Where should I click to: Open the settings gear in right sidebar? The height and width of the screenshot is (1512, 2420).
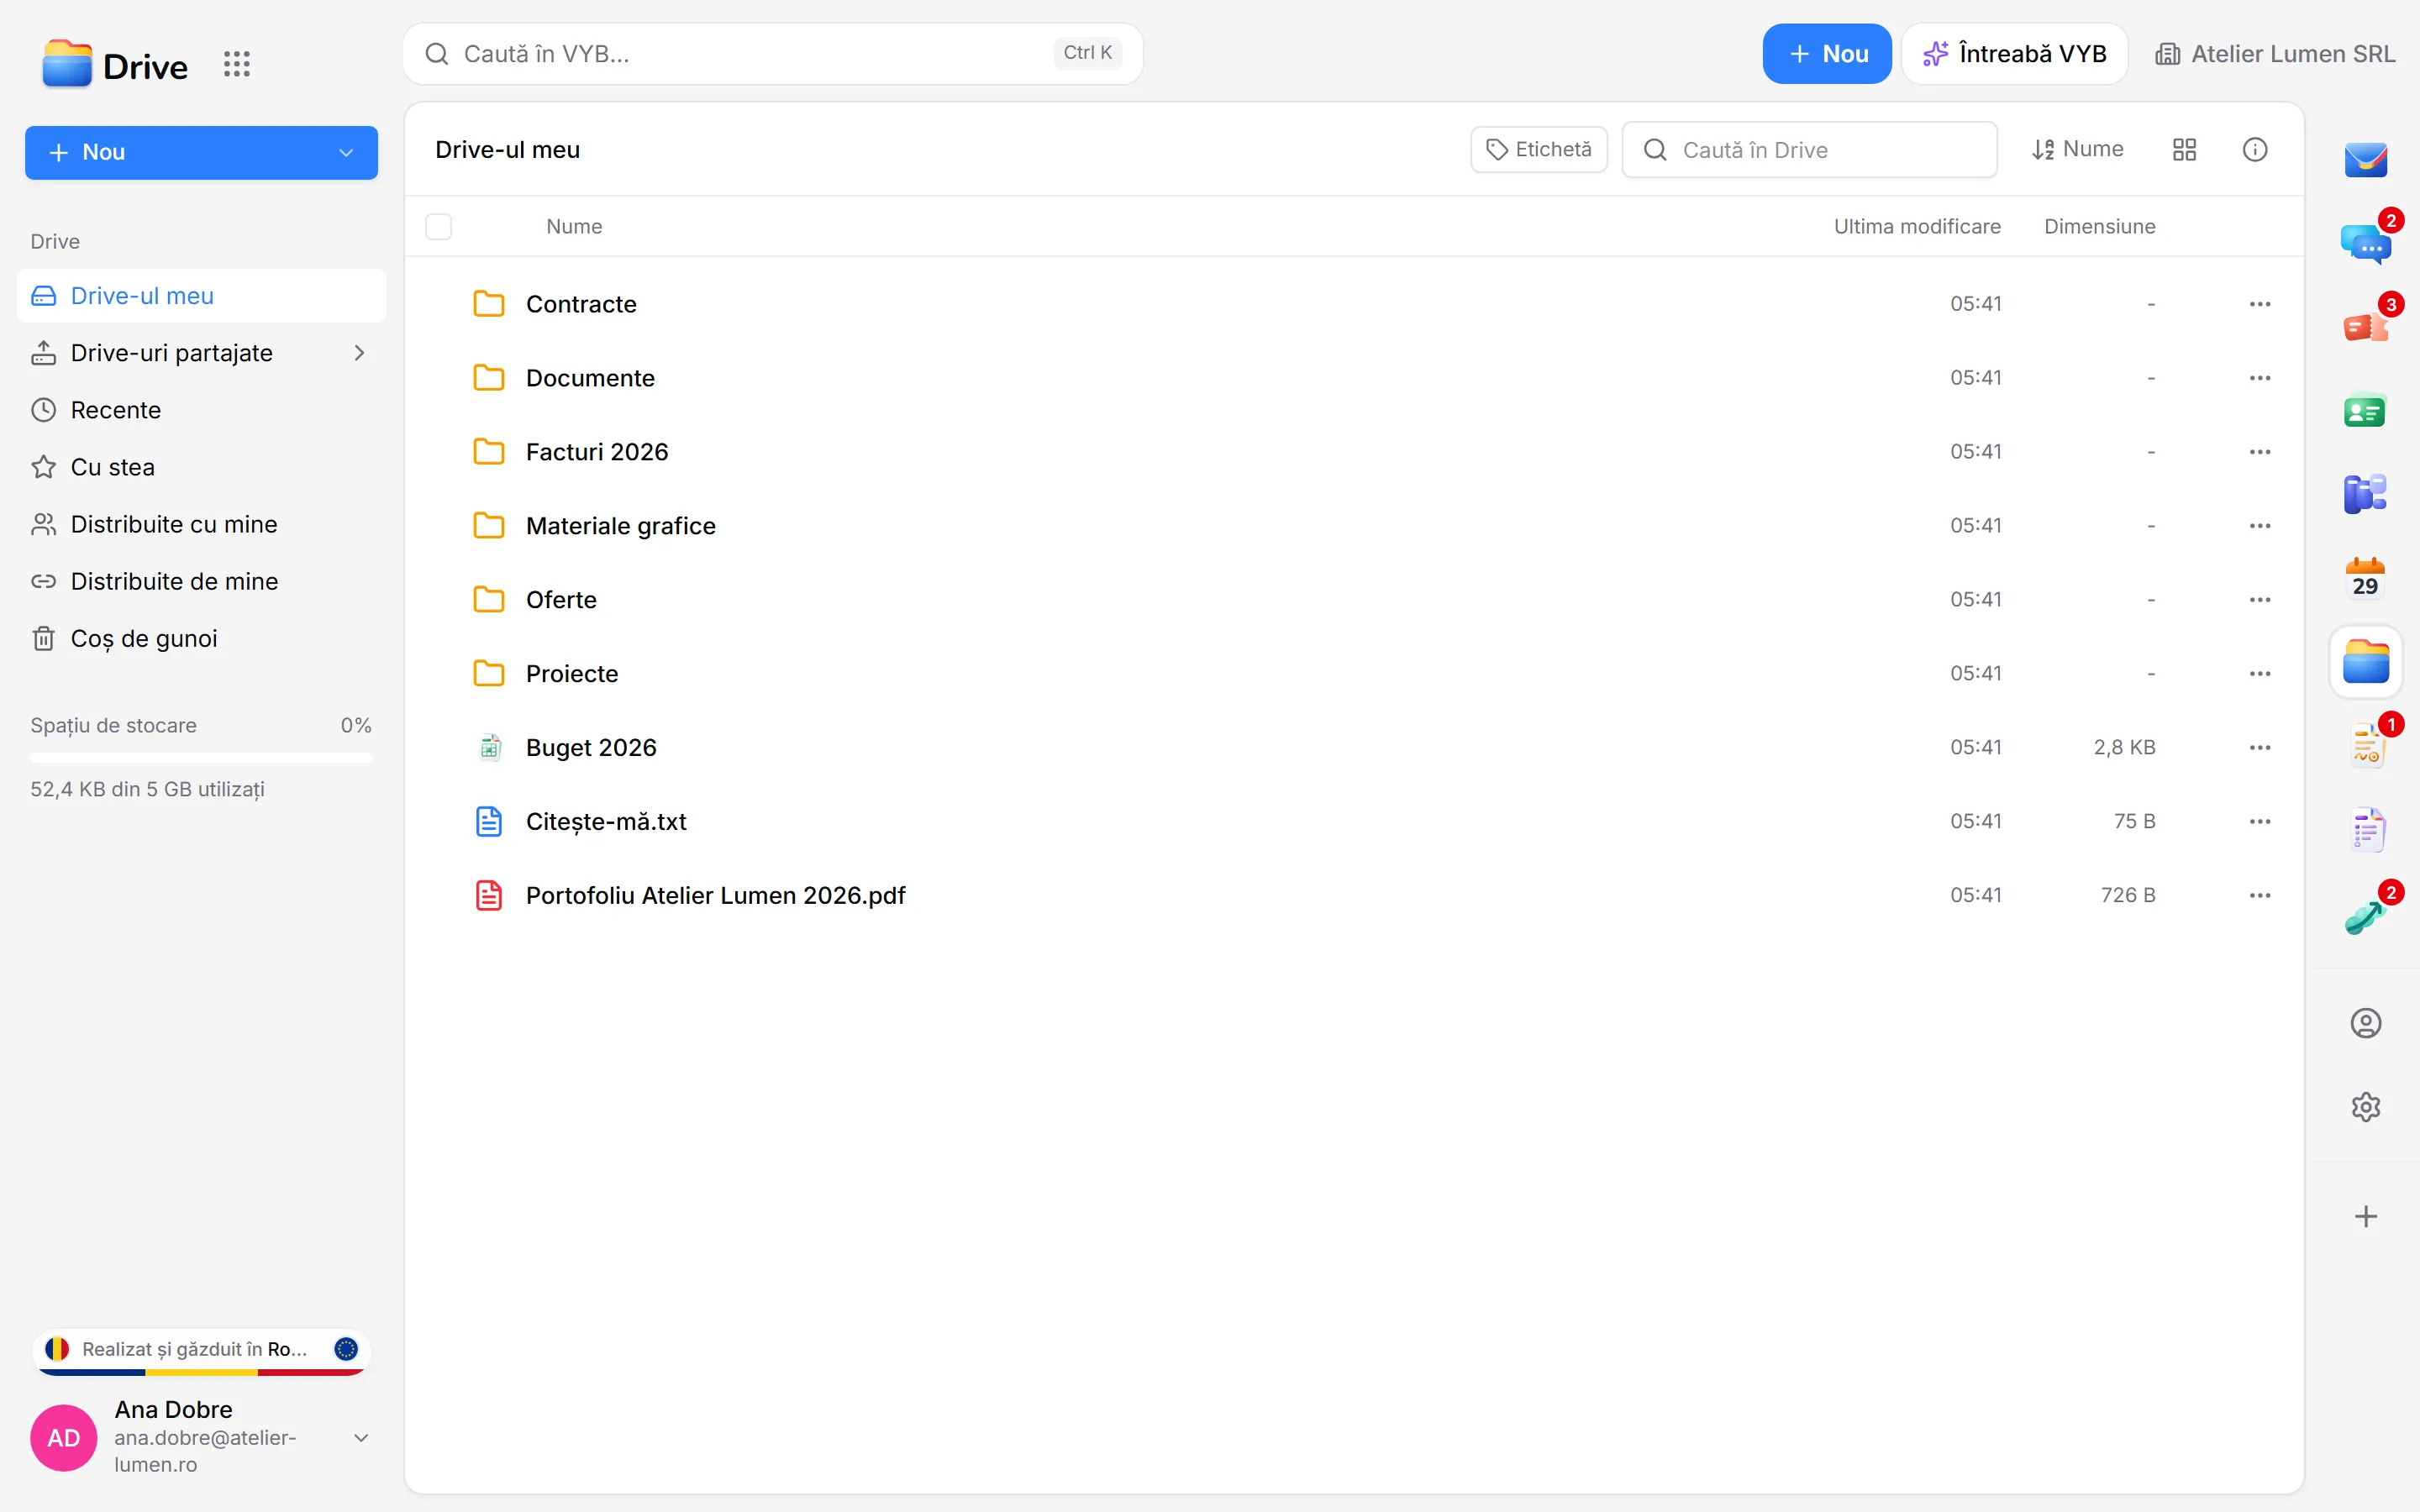(2365, 1107)
